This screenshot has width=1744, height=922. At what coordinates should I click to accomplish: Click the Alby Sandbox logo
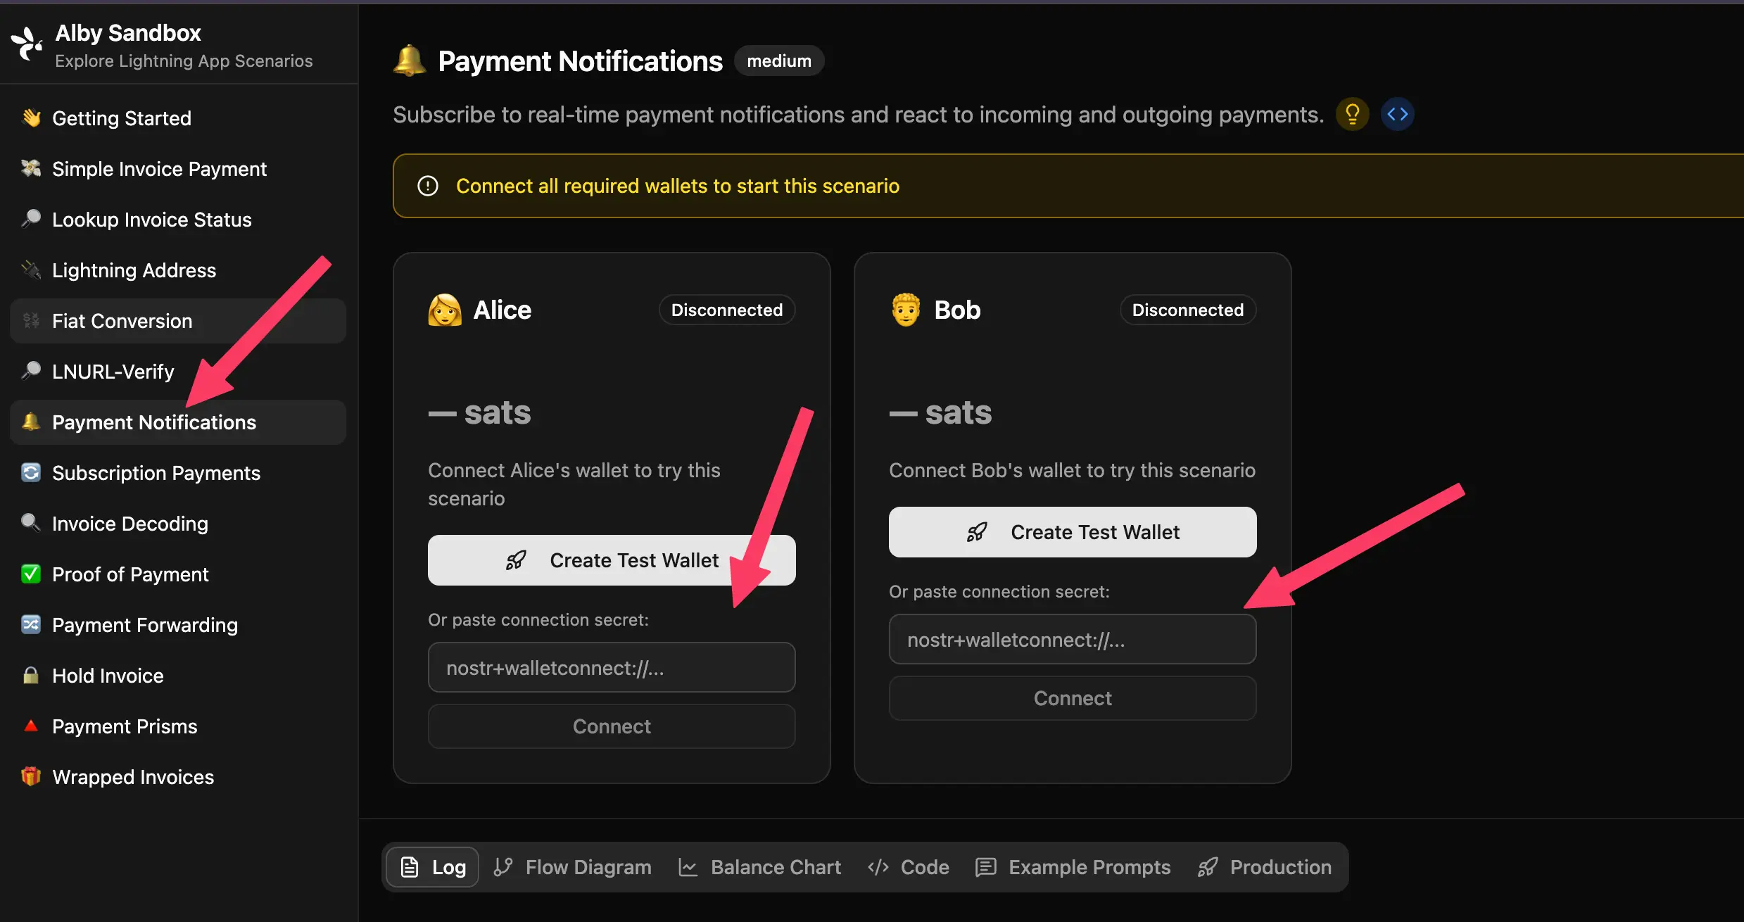[26, 44]
